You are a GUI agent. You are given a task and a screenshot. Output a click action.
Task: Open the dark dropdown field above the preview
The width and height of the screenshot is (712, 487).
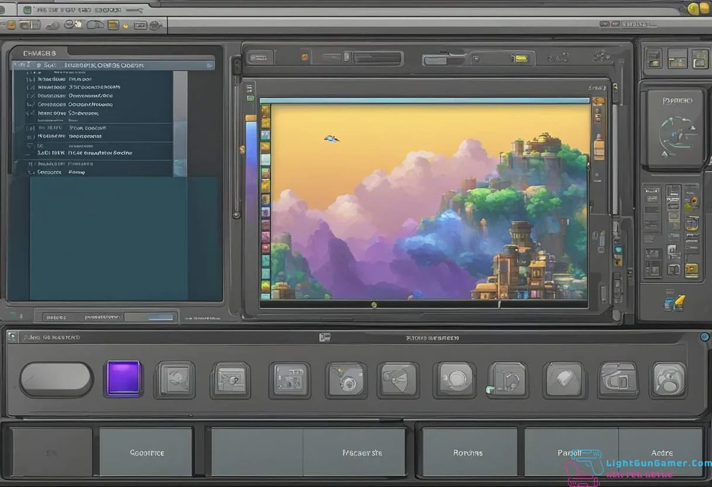click(x=377, y=58)
